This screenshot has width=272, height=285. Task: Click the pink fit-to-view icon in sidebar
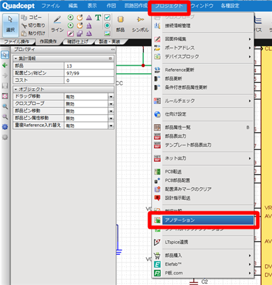5,96
